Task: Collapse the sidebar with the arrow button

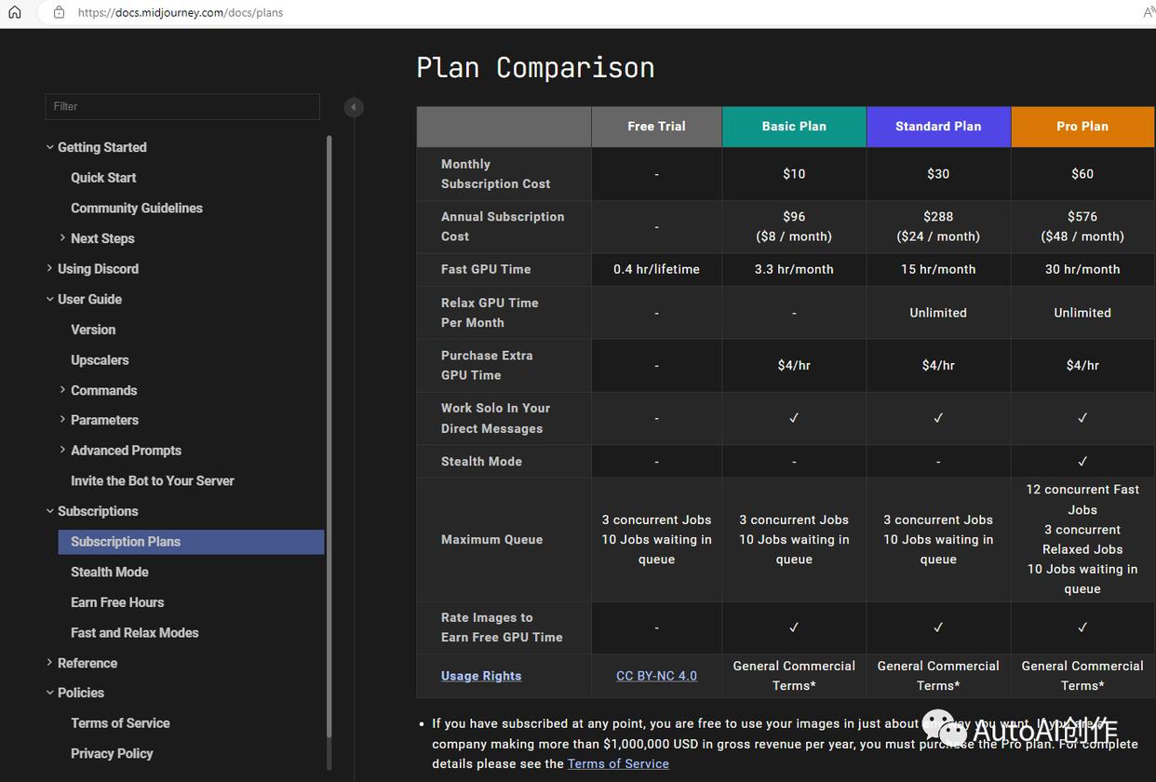Action: 354,107
